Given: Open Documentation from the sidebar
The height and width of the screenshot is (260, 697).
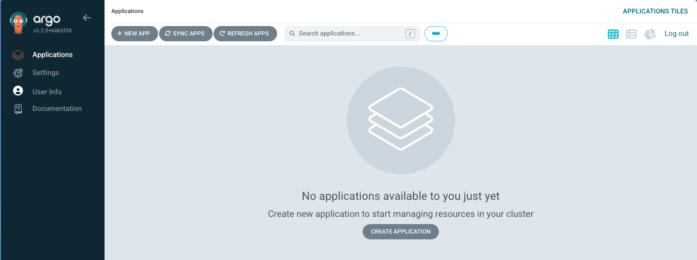Looking at the screenshot, I should coord(18,108).
